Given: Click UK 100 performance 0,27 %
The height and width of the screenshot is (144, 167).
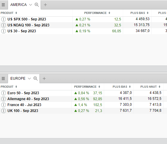Looking at the screenshot, I should [x=84, y=111].
